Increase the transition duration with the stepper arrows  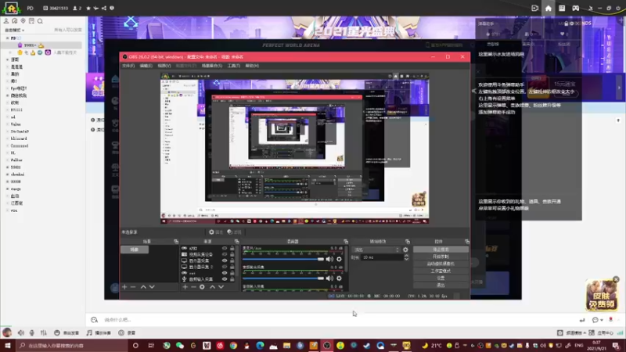pos(406,257)
